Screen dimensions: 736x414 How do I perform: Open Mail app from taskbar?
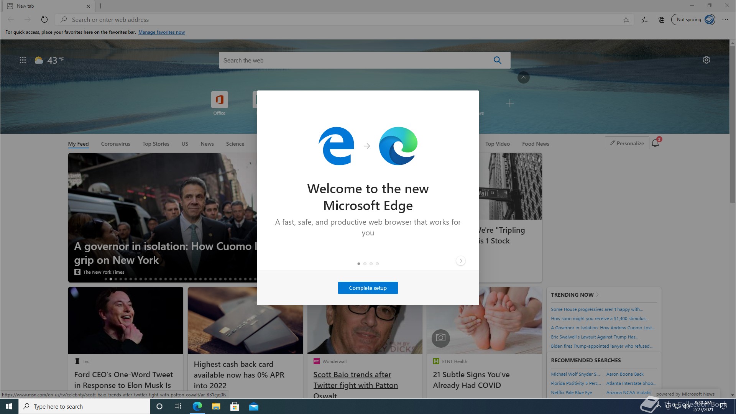pos(254,406)
